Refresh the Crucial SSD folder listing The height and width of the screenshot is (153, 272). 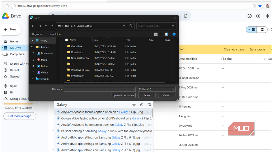pos(131,26)
